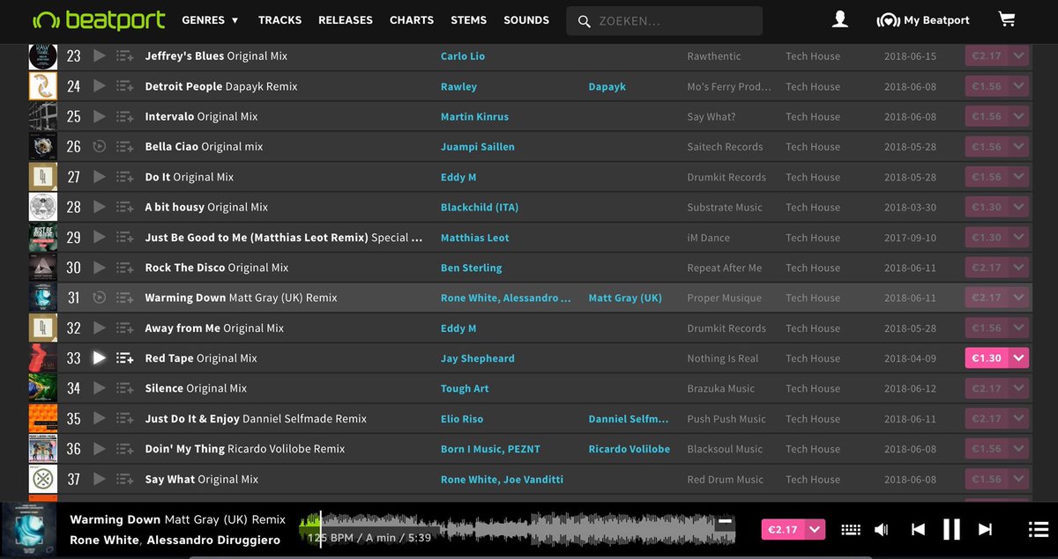Screen dimensions: 1058x559
Task: Open the player volume control
Action: pyautogui.click(x=881, y=529)
